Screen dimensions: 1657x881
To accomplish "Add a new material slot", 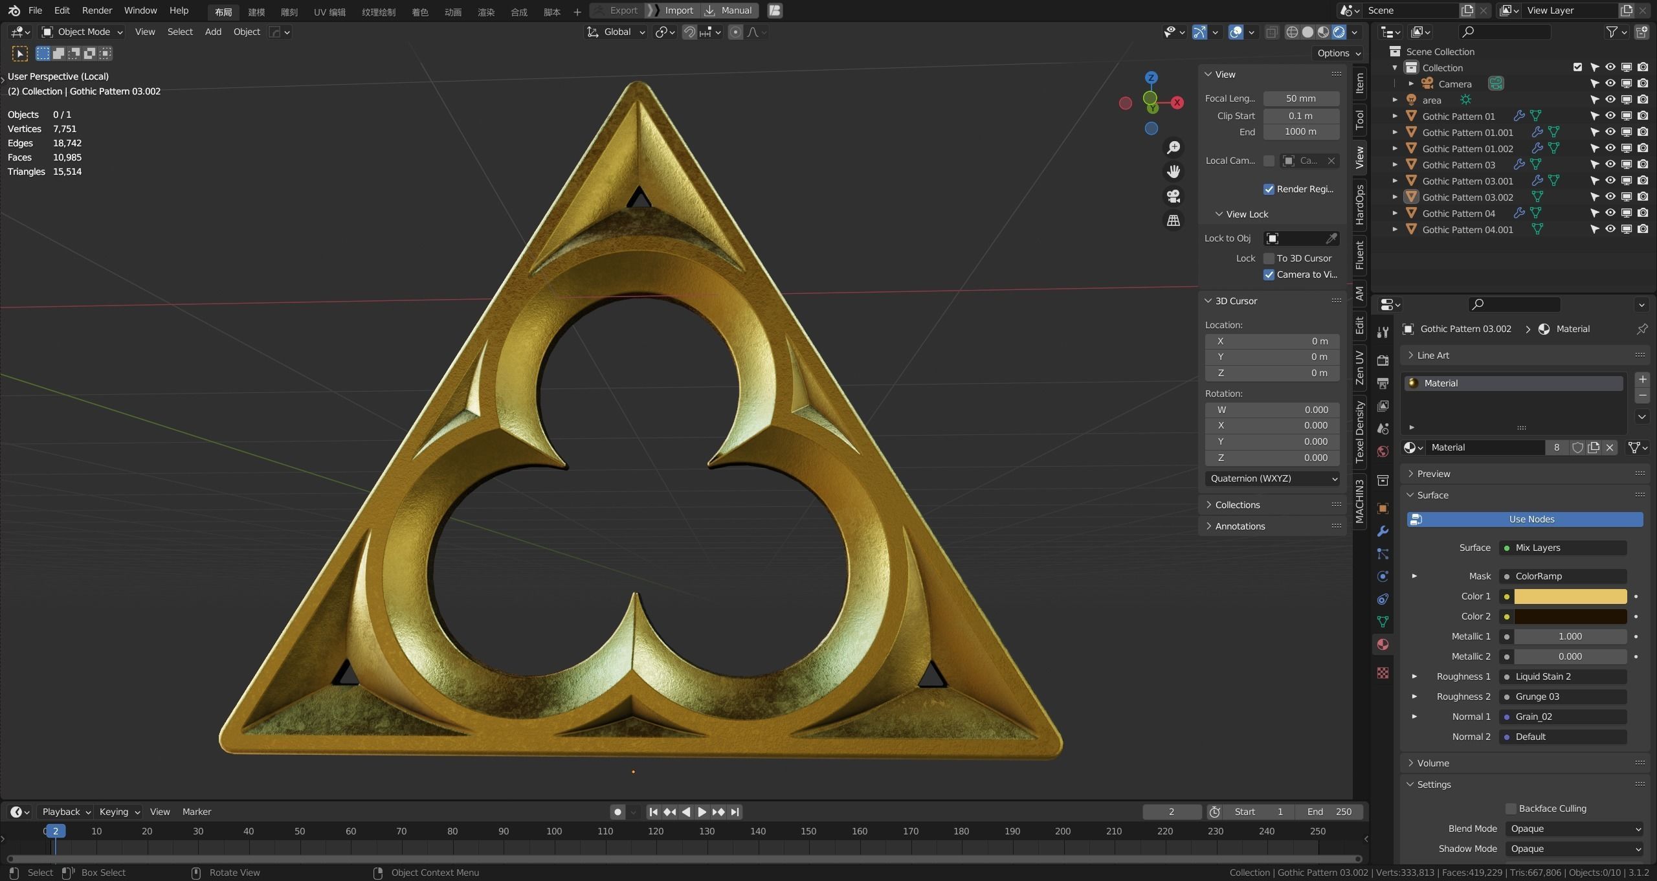I will tap(1642, 379).
